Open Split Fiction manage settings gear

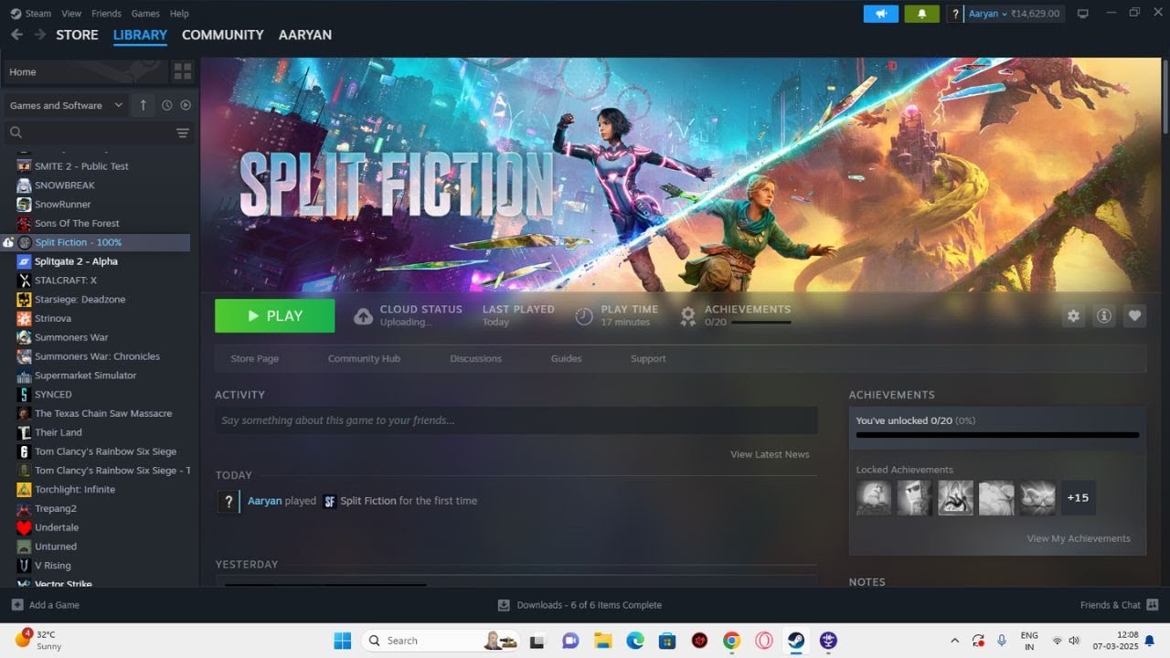click(1073, 315)
